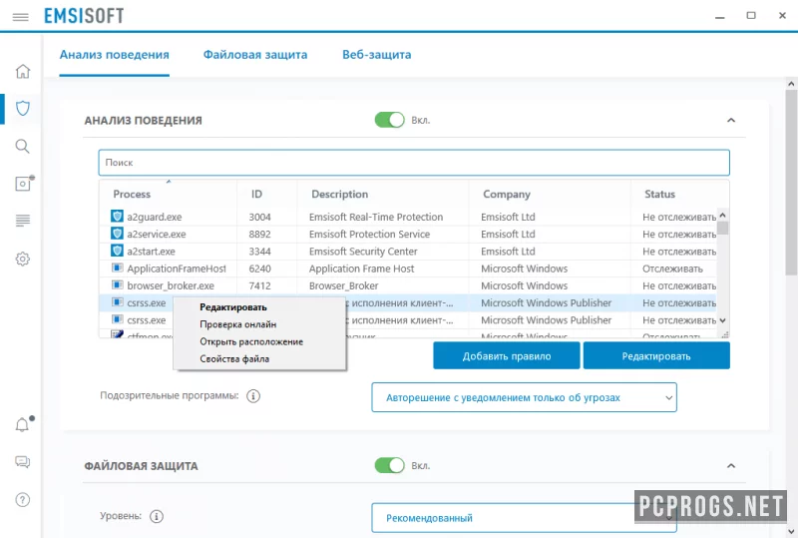Click Emsisoft Security Center description
Screen dimensions: 798x538
click(x=363, y=252)
